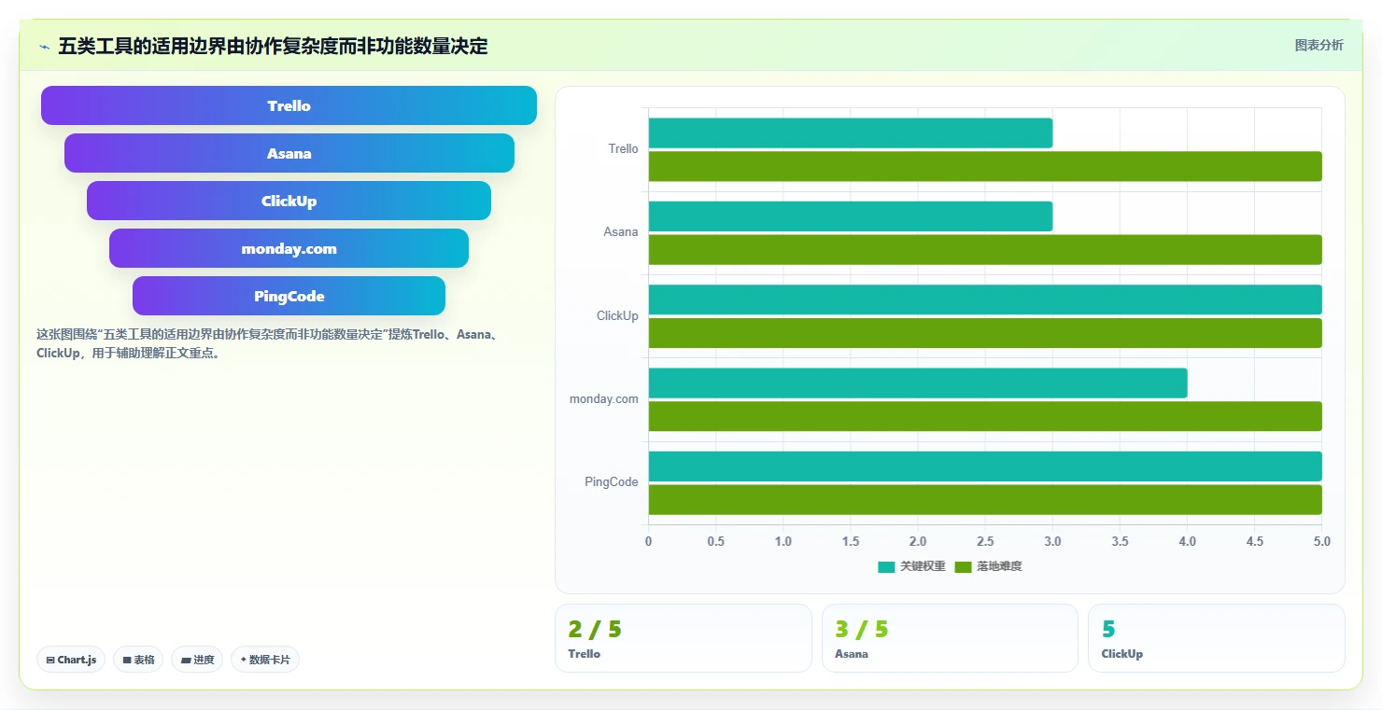
Task: Click the green 落地难度 bar for Asana
Action: pos(985,249)
